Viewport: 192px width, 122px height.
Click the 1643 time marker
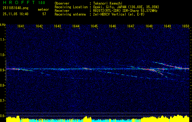(x=57, y=26)
